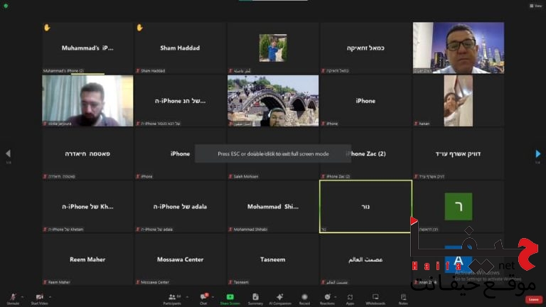Unmute the microphone
The height and width of the screenshot is (307, 546).
click(13, 297)
